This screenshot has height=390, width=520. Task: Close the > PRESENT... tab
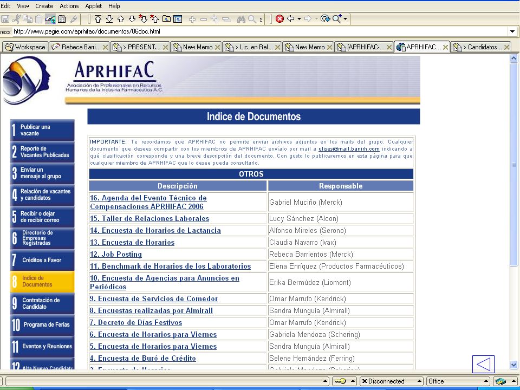[165, 47]
